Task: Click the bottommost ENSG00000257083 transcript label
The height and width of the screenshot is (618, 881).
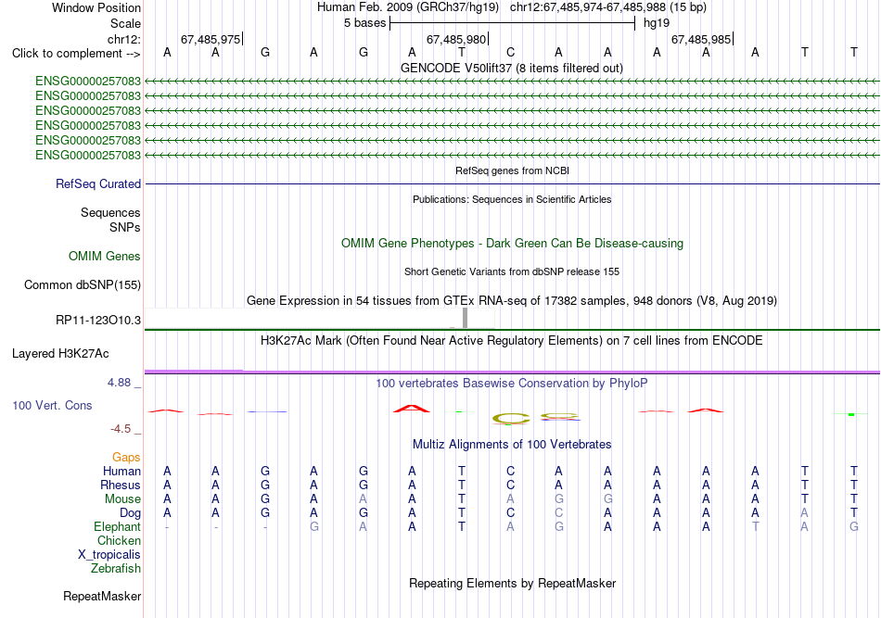Action: click(88, 155)
